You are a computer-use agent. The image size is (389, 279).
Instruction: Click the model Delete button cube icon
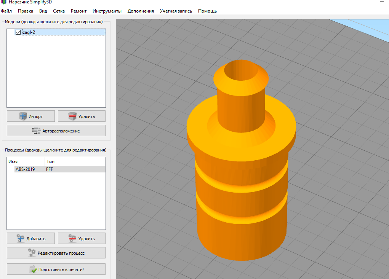point(73,116)
